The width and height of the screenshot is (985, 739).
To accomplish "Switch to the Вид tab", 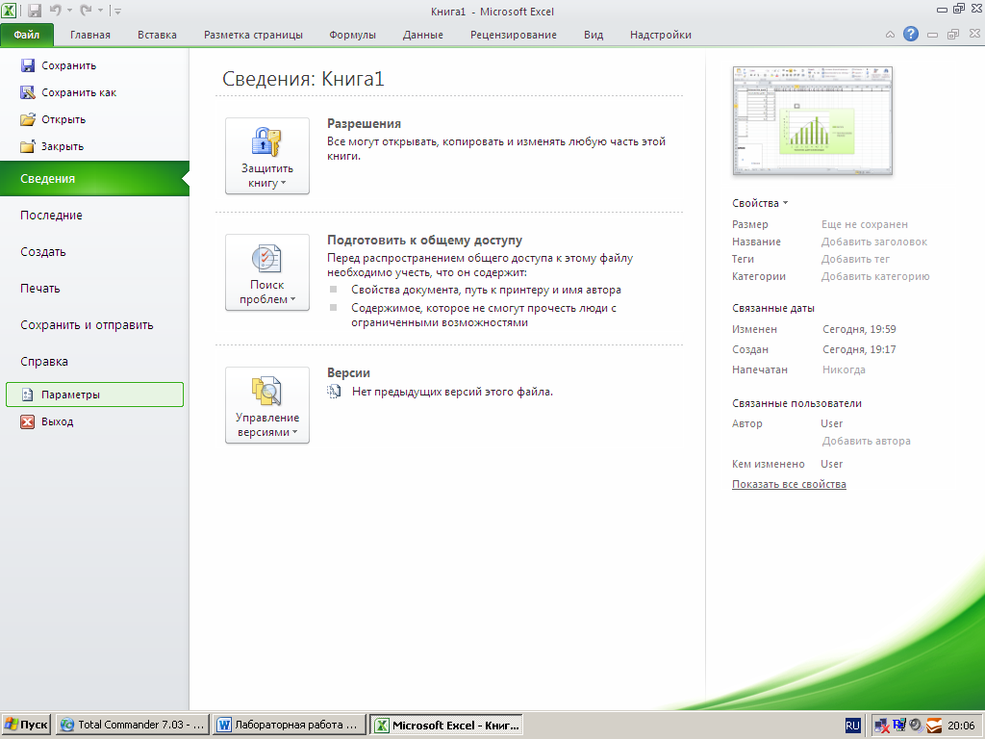I will tap(593, 35).
